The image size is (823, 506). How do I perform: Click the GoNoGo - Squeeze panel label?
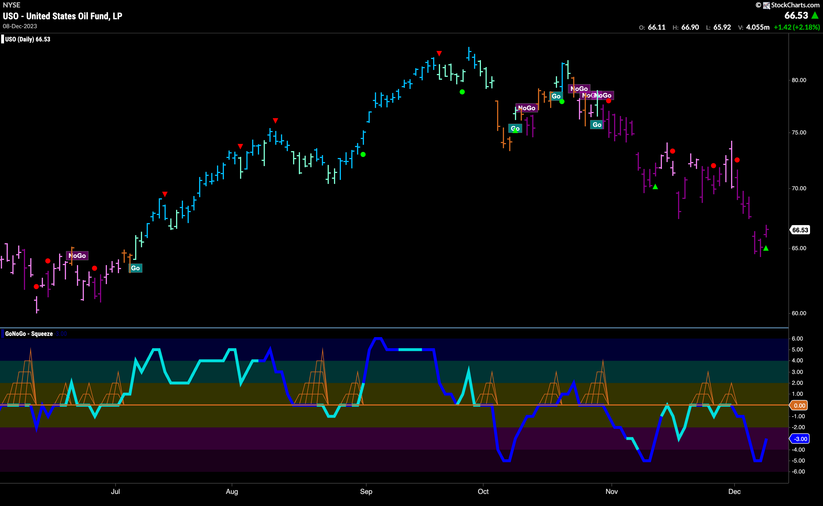29,334
